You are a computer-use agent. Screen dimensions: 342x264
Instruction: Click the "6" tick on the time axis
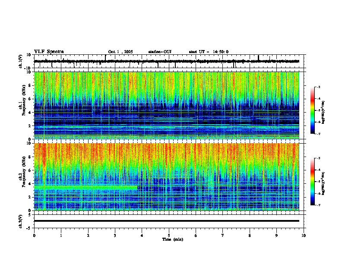pos(196,236)
